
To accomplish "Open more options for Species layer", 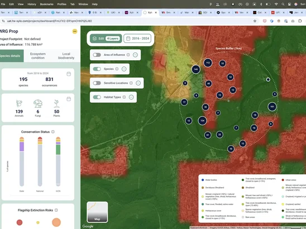I will (x=124, y=69).
